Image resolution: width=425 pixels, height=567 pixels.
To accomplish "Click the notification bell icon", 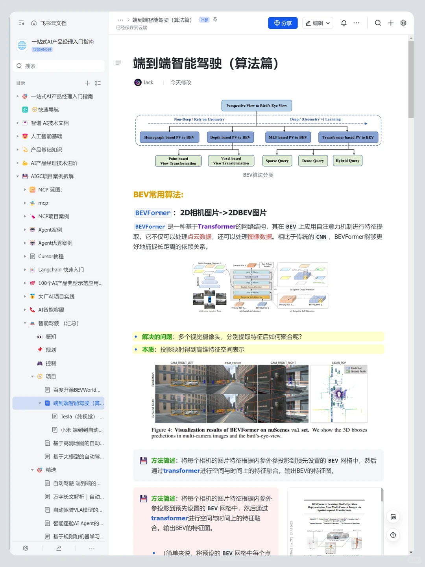I will [x=343, y=23].
